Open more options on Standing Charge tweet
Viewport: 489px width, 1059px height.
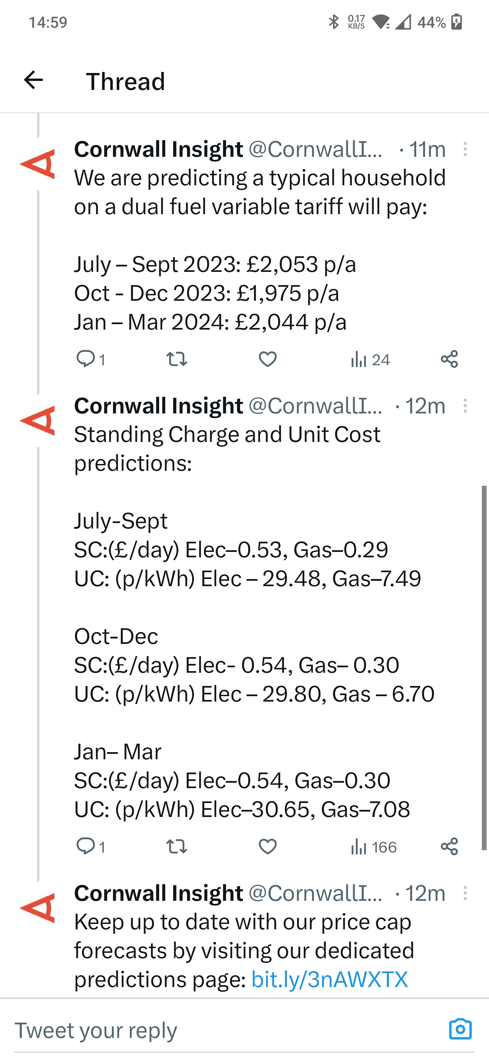[x=465, y=406]
